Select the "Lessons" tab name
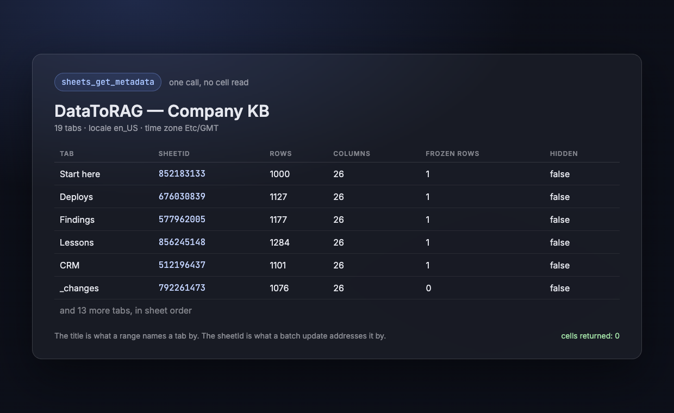674x413 pixels. [77, 242]
